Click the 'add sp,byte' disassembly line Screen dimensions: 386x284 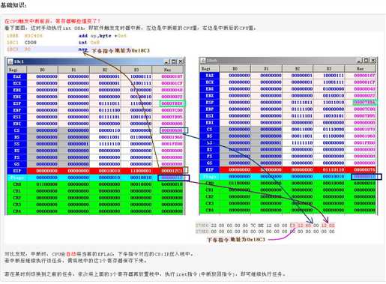coord(67,36)
